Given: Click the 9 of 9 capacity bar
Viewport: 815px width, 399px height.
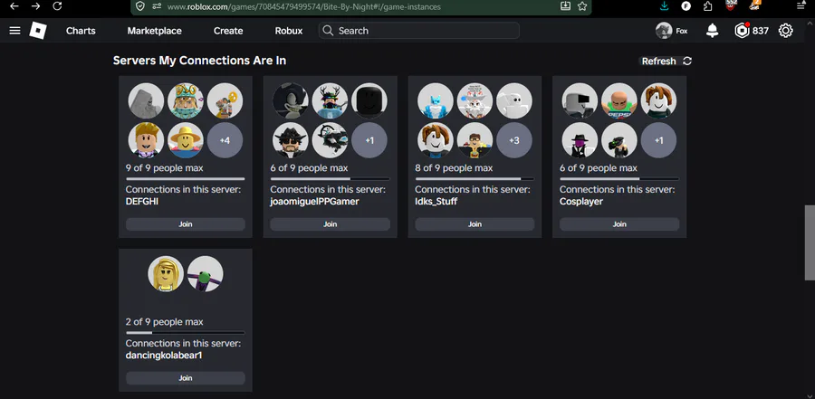Looking at the screenshot, I should click(x=186, y=179).
